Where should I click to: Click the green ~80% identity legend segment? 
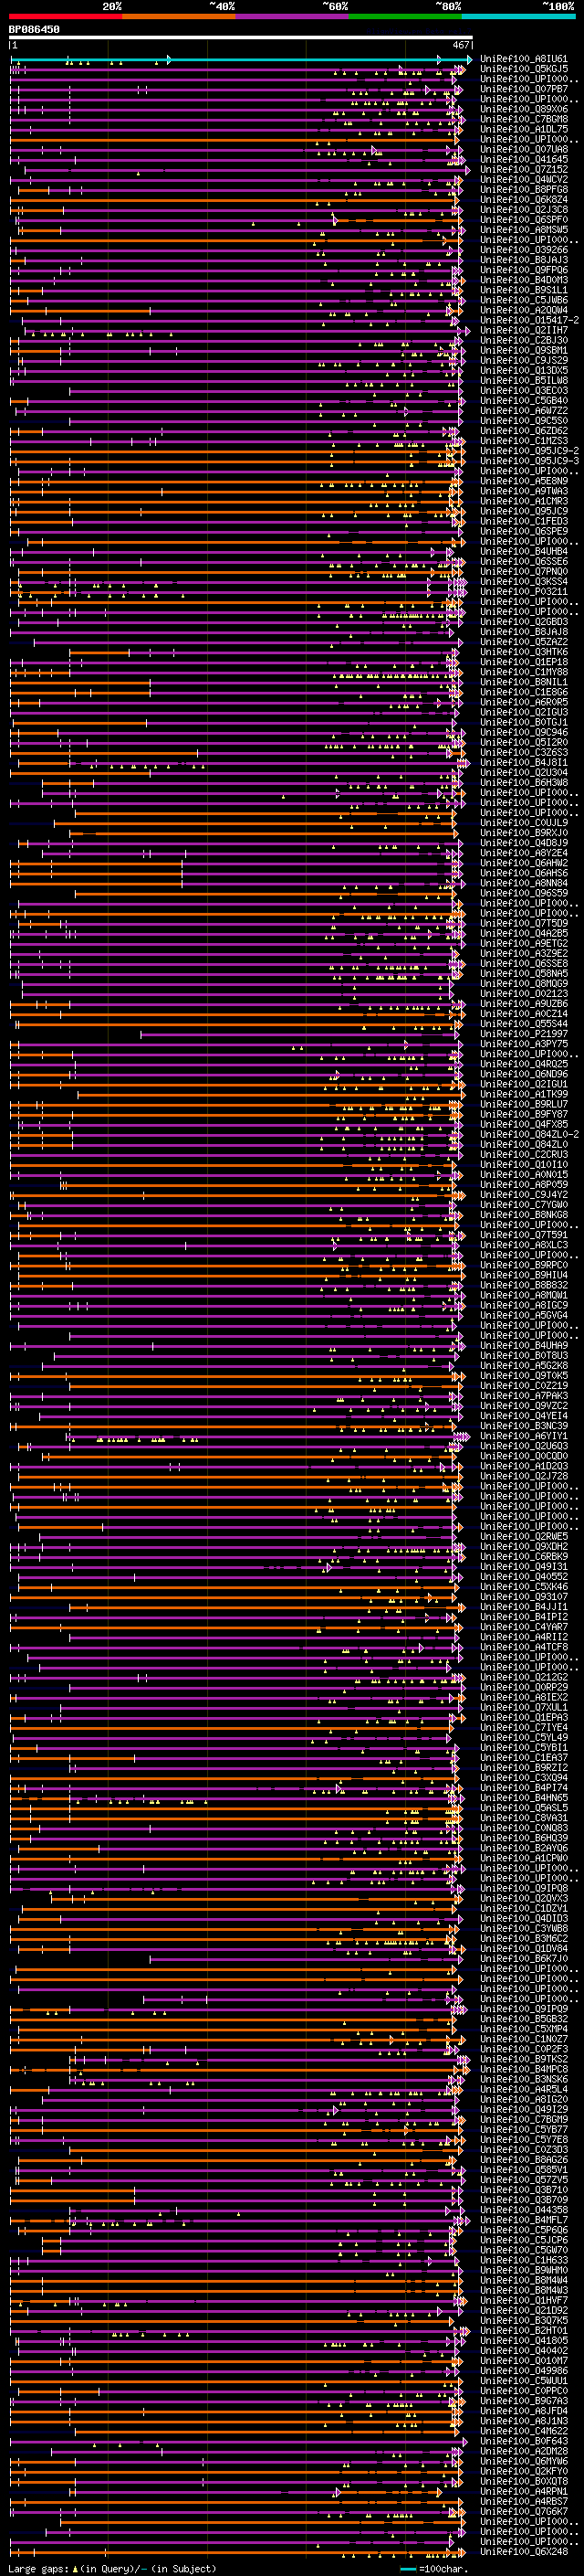[x=405, y=16]
